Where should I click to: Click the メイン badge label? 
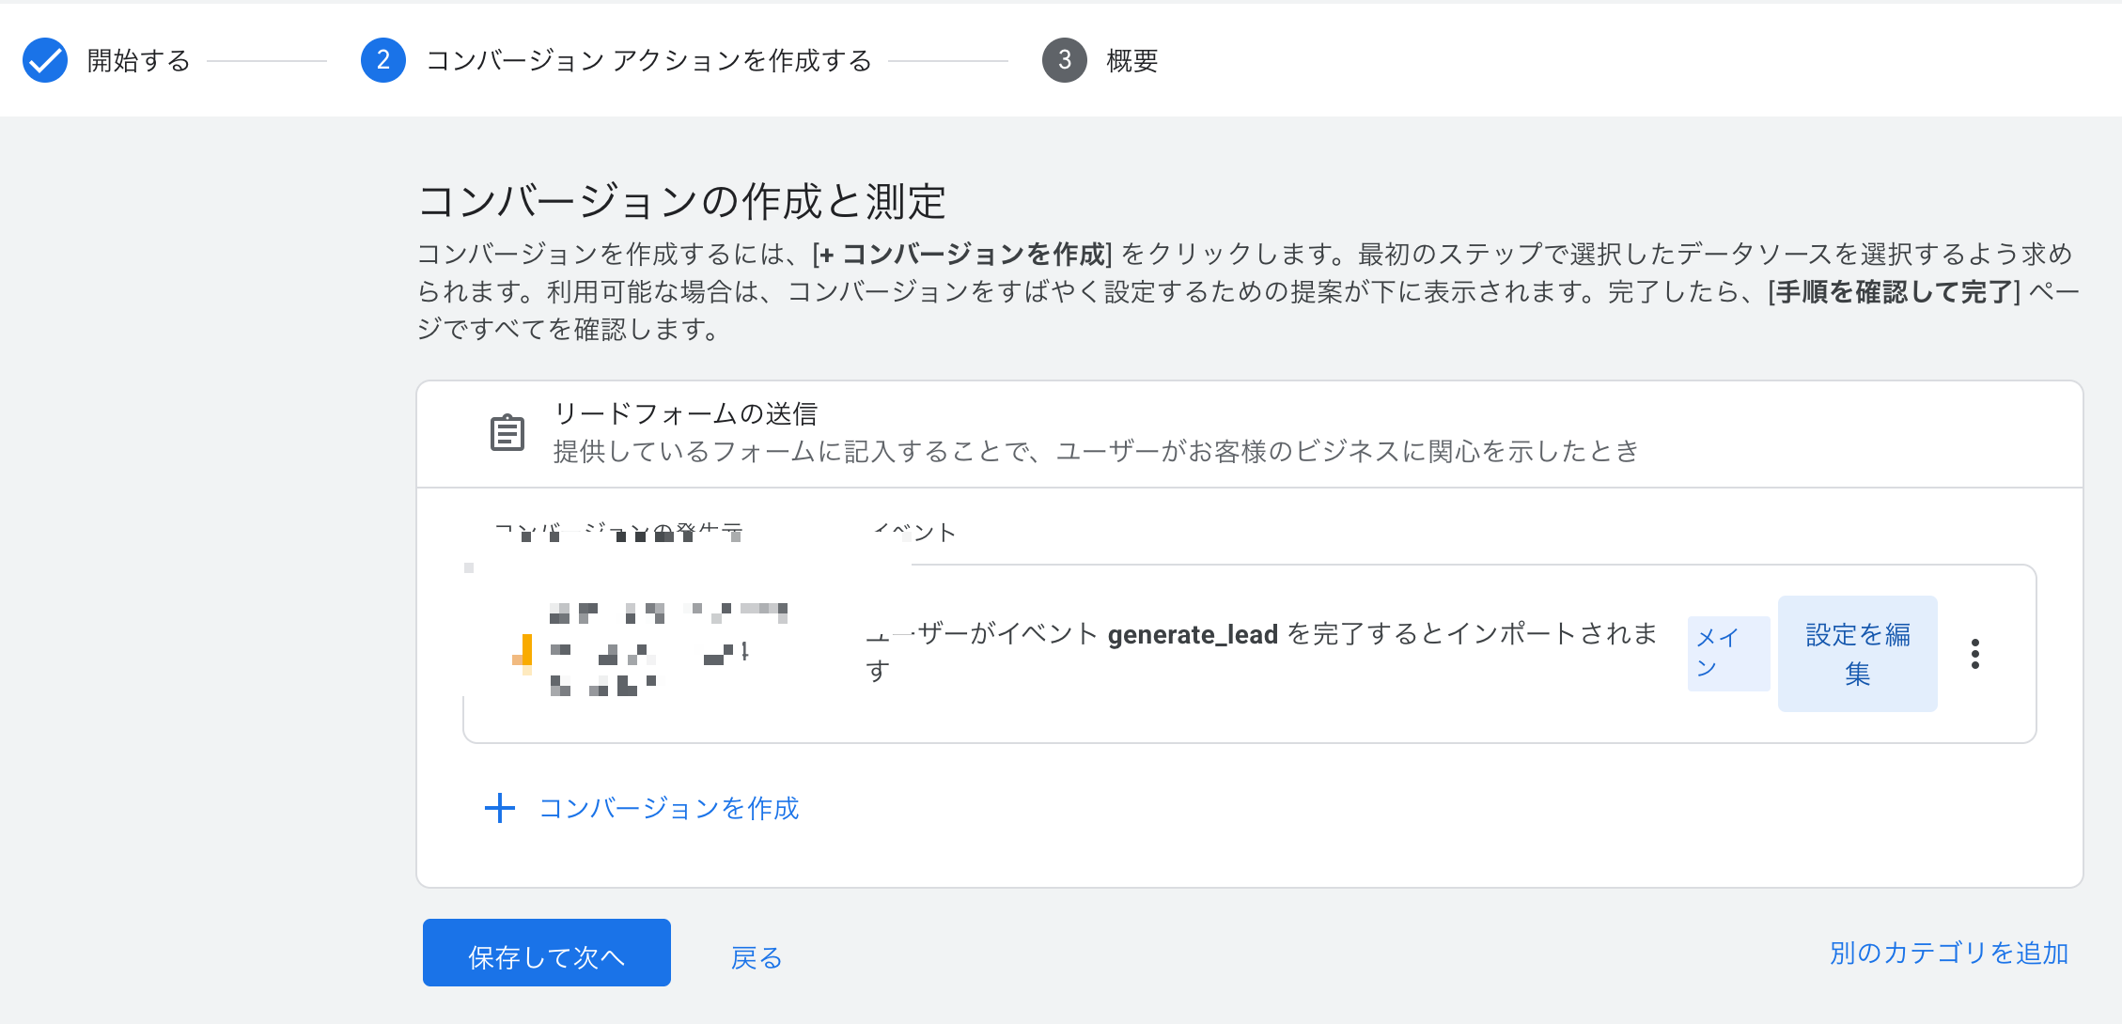[1729, 654]
